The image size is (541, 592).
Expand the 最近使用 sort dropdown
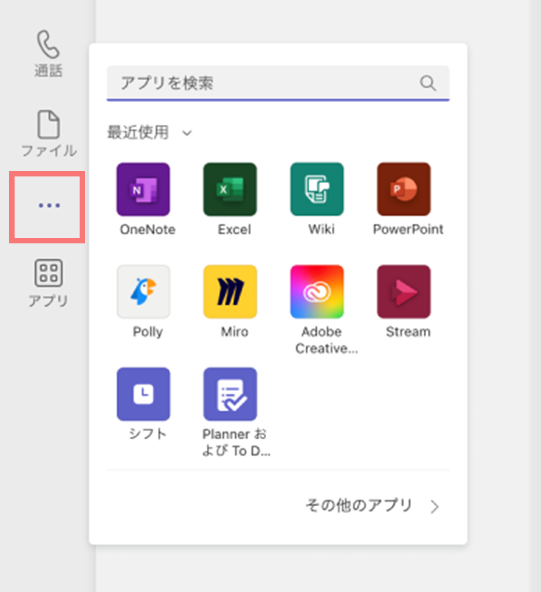click(150, 133)
